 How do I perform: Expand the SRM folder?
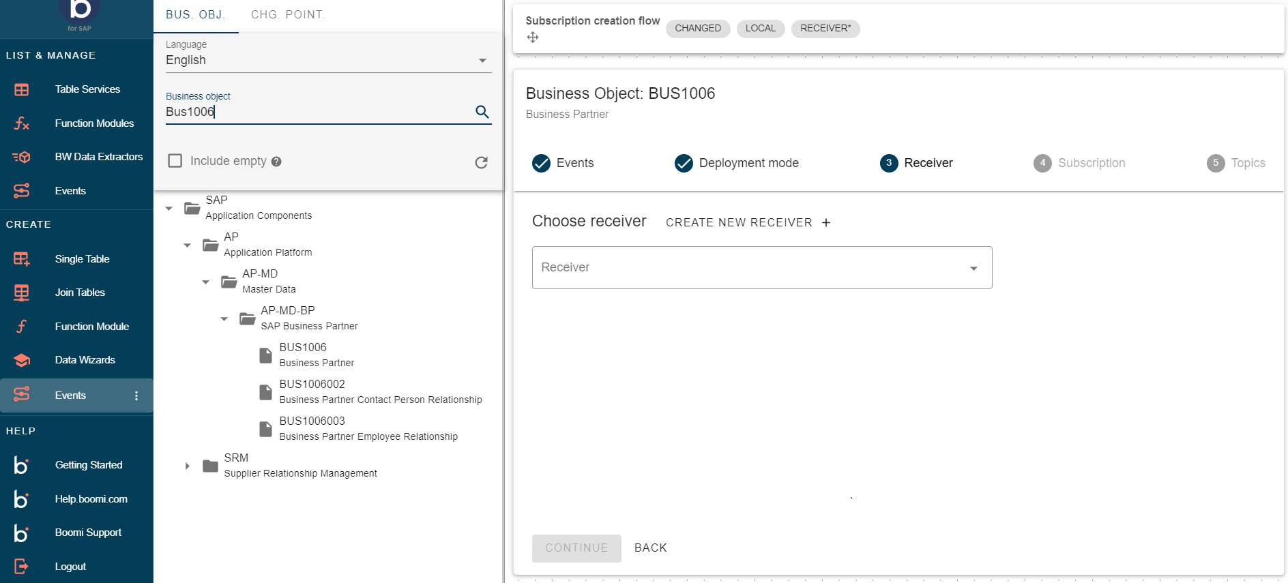click(187, 466)
